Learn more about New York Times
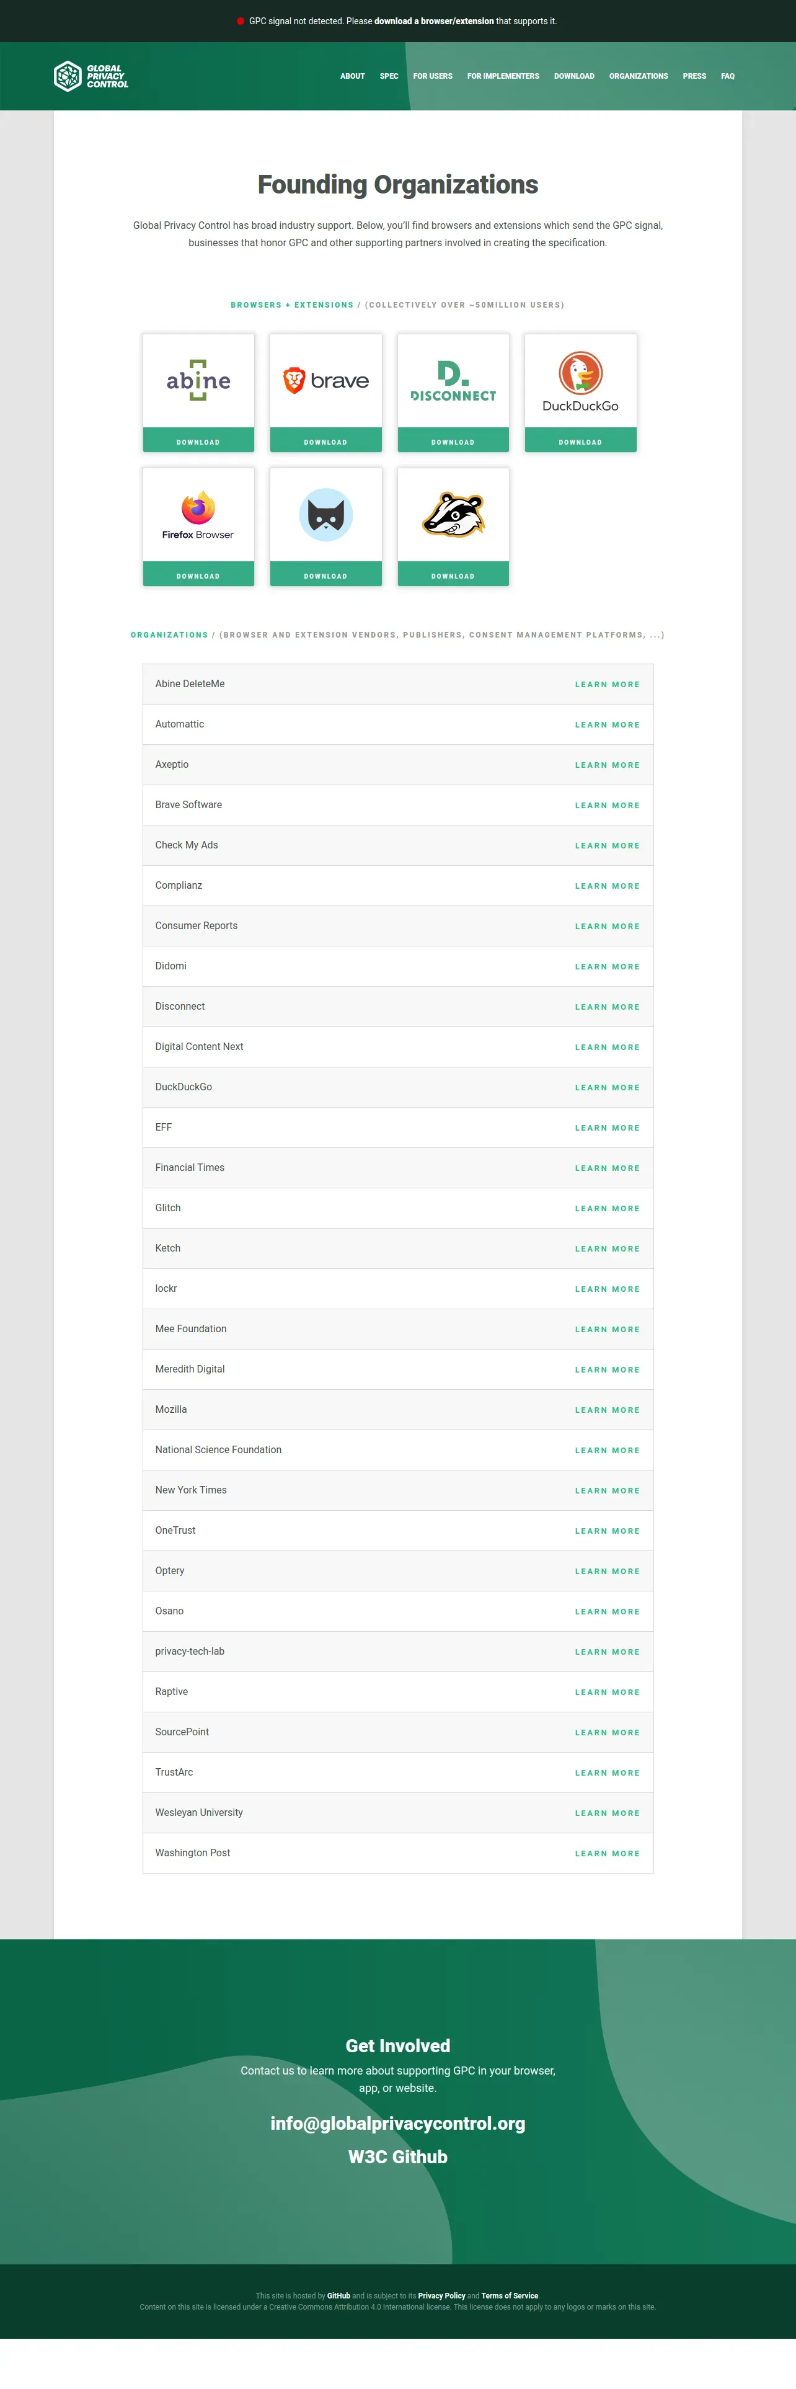796x2389 pixels. [x=607, y=1492]
